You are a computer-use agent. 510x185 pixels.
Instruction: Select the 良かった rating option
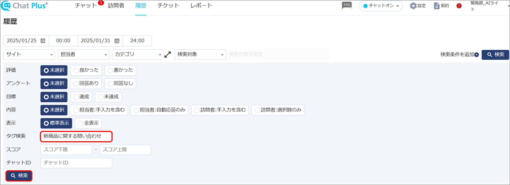coord(86,70)
